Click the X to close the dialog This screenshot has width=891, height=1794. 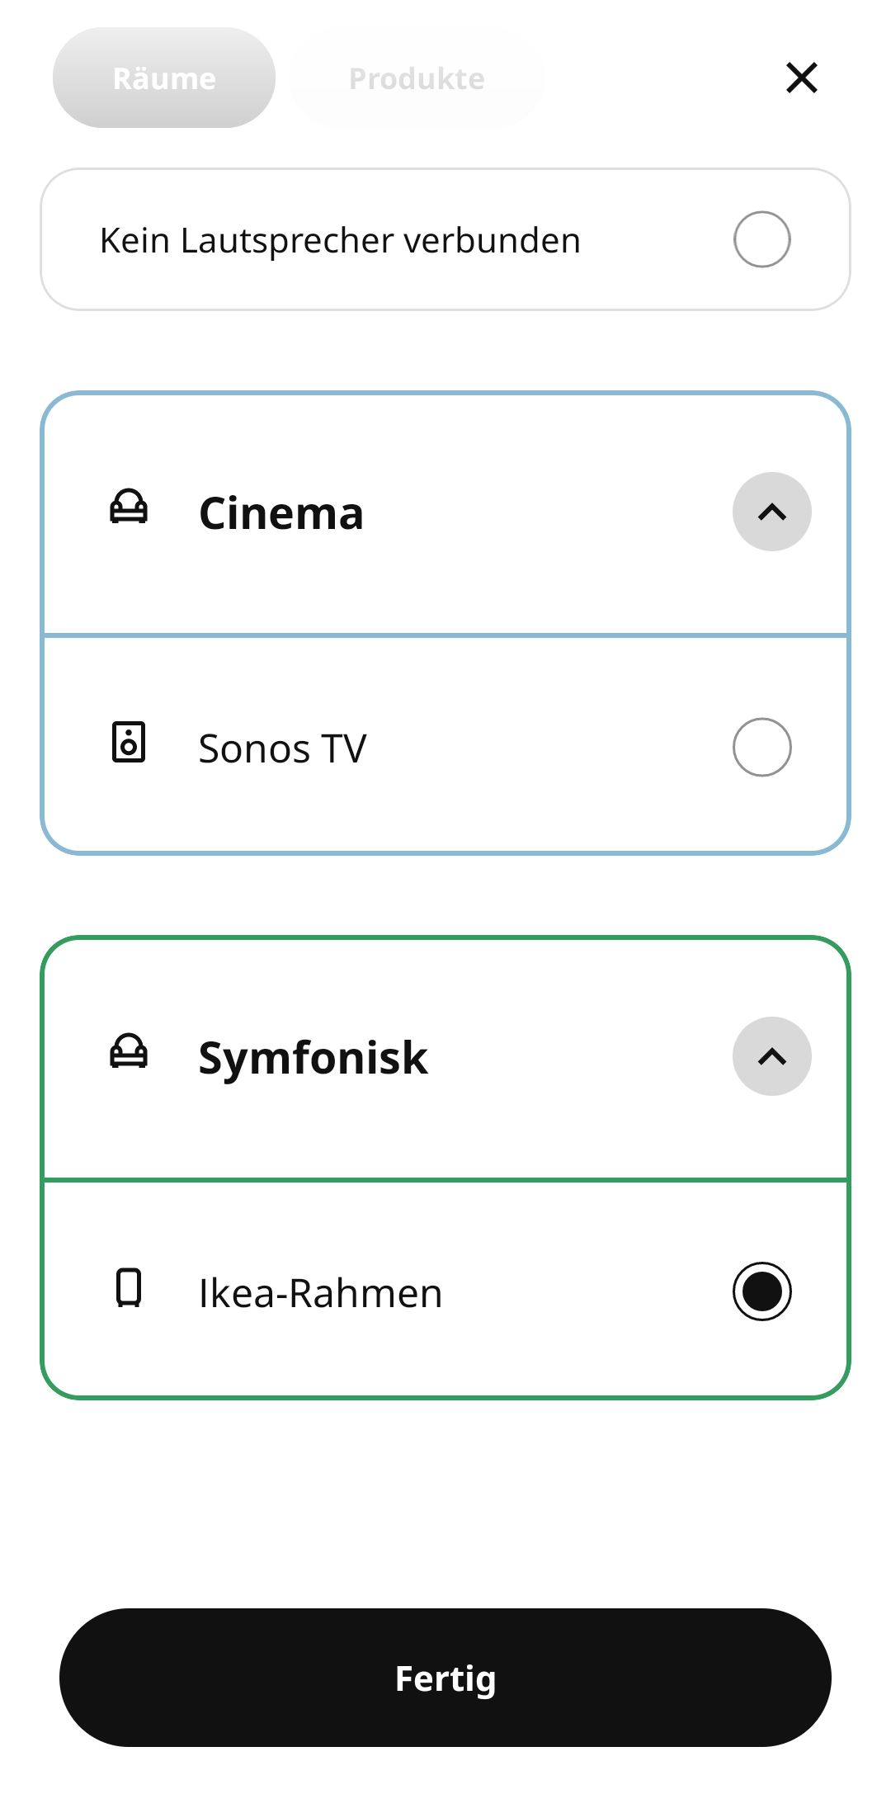pyautogui.click(x=801, y=78)
